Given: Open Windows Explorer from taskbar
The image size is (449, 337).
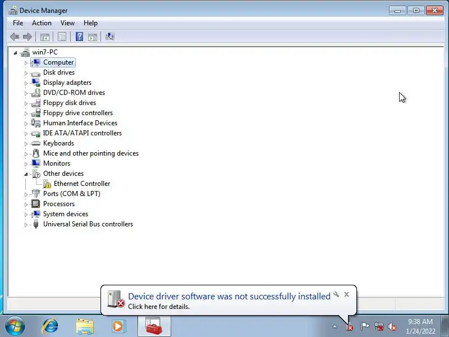Looking at the screenshot, I should click(x=85, y=326).
